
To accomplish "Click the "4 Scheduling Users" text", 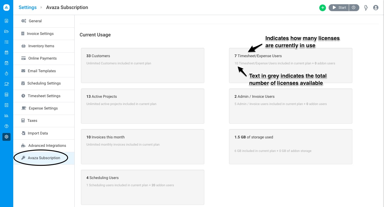I will (103, 178).
